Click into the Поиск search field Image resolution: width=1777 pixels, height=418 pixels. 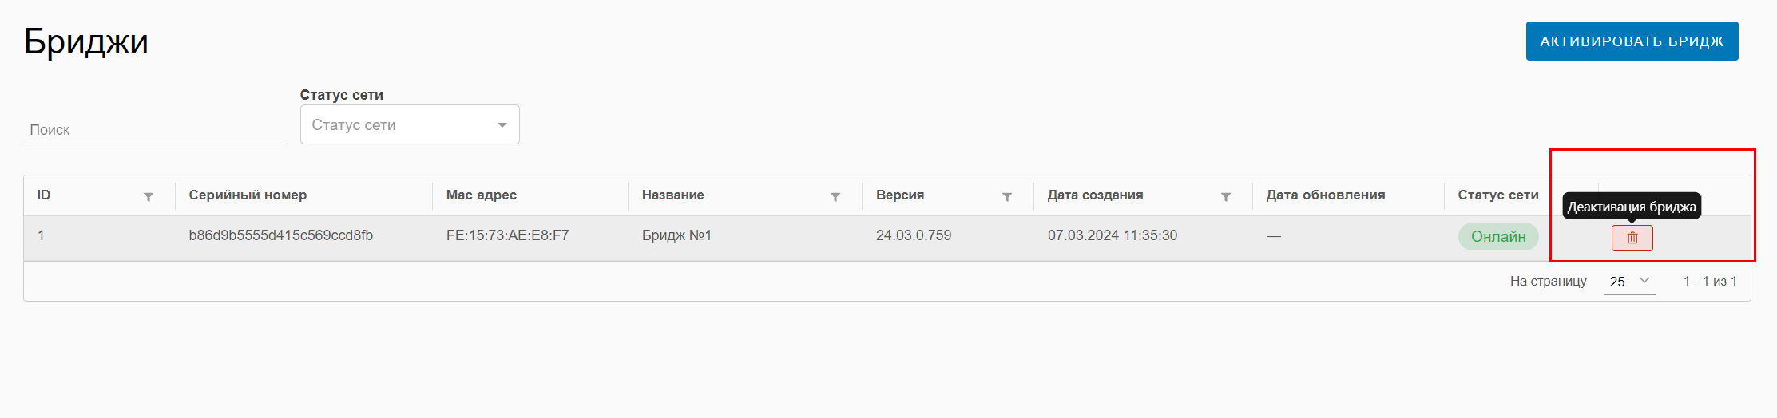click(154, 129)
